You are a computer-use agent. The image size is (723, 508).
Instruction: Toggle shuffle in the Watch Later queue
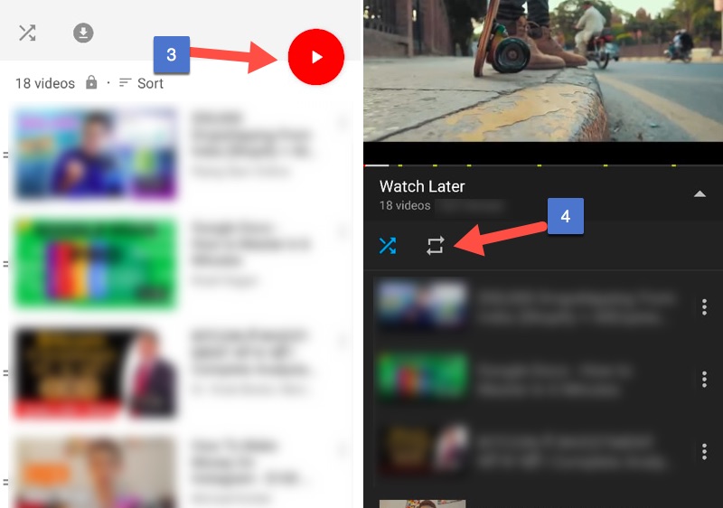(388, 246)
